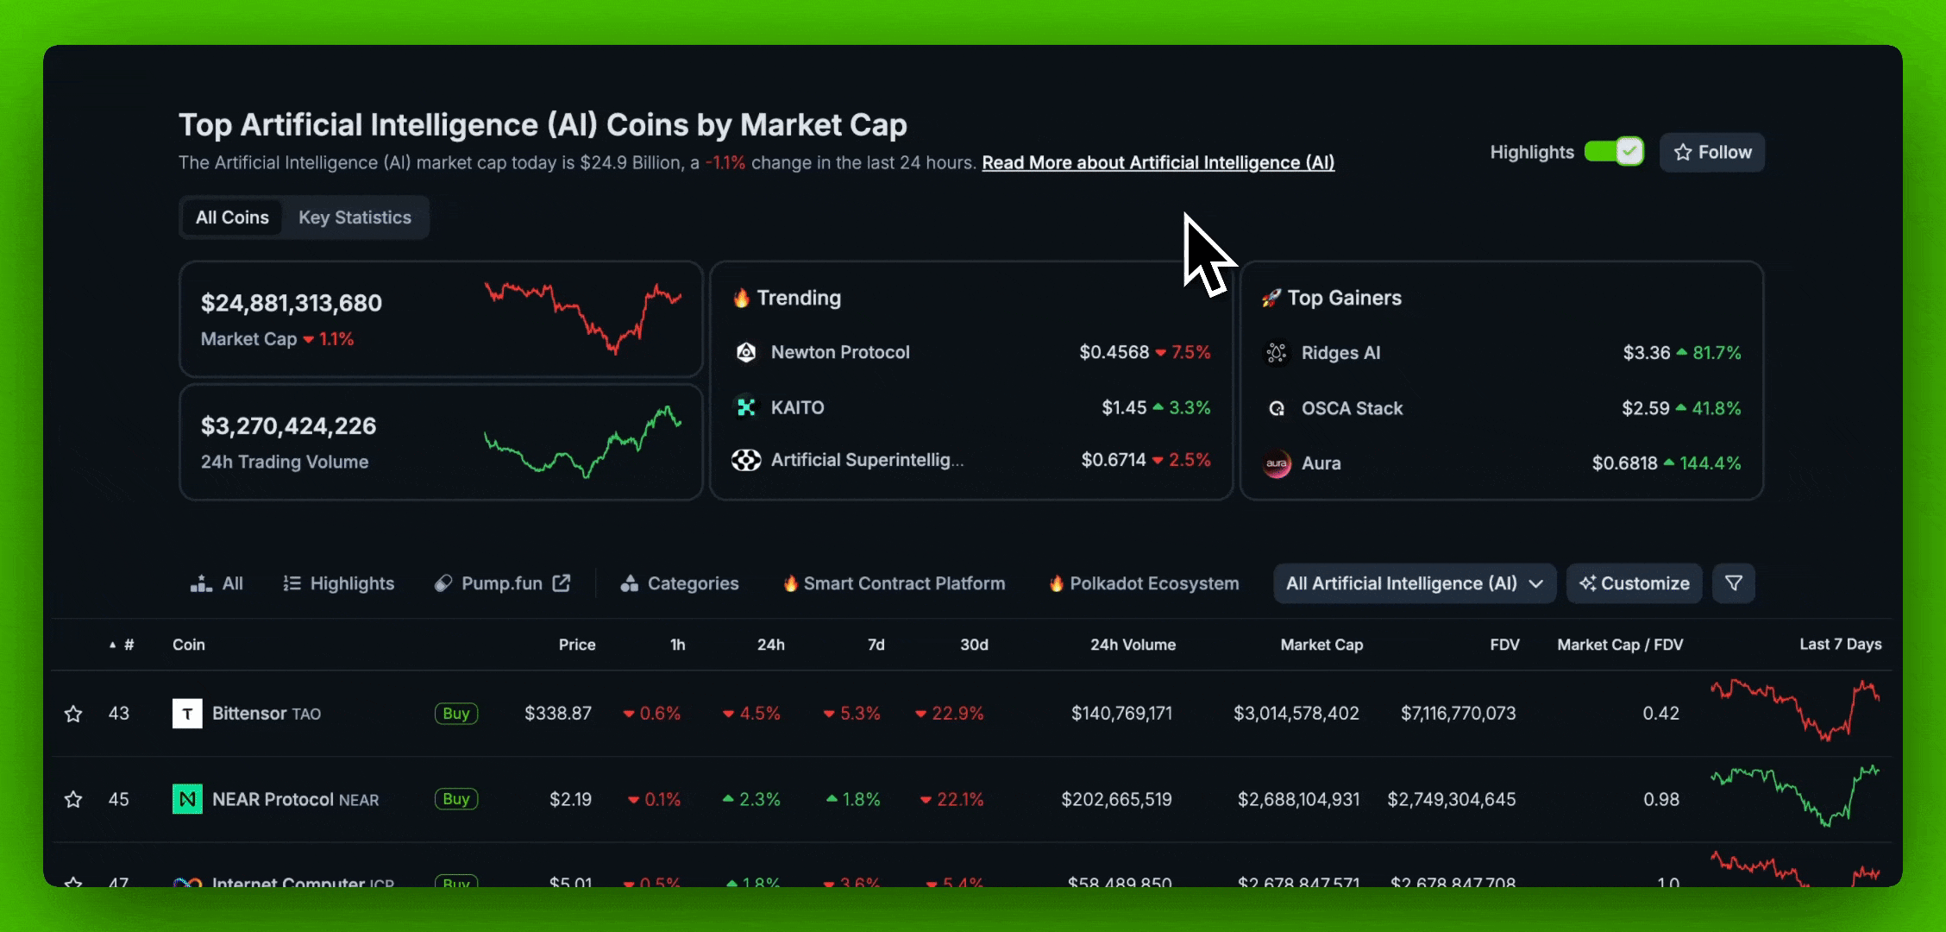Image resolution: width=1946 pixels, height=932 pixels.
Task: Star NEAR Protocol as a favorite
Action: [73, 799]
